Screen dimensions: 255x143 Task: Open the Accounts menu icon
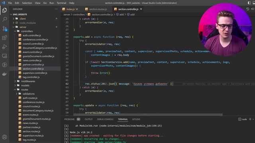click(x=4, y=137)
